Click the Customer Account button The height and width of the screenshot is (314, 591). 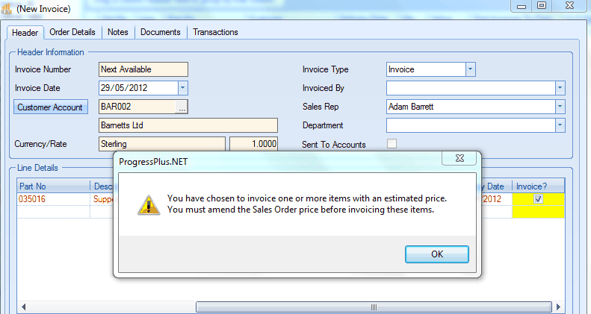(51, 107)
